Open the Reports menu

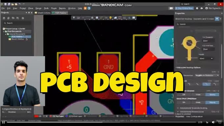point(62,8)
